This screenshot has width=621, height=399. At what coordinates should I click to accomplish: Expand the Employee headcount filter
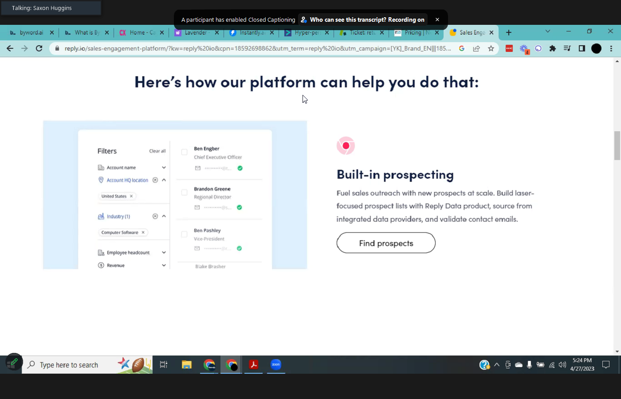[x=164, y=253]
